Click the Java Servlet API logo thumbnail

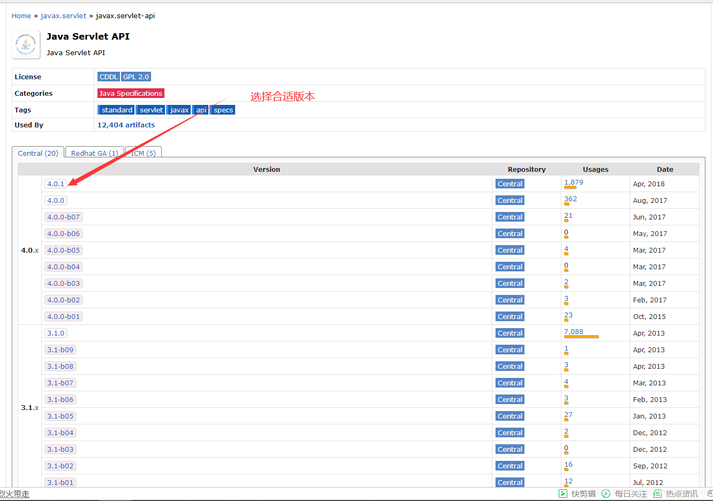click(x=26, y=44)
